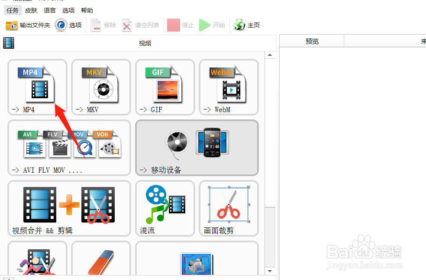426x280 pixels.
Task: Launch the 混流 muxing tool
Action: (x=165, y=208)
